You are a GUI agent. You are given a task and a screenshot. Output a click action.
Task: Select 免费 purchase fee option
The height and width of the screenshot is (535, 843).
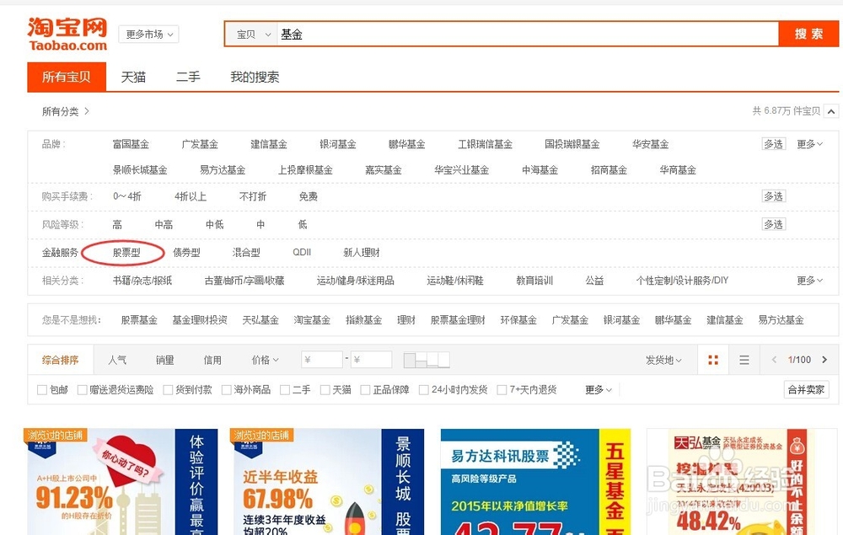[308, 196]
